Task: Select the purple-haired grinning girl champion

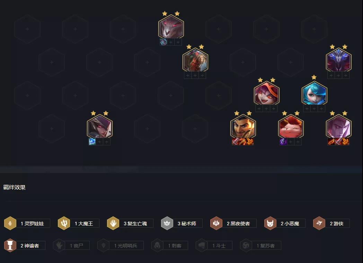Action: [x=267, y=93]
